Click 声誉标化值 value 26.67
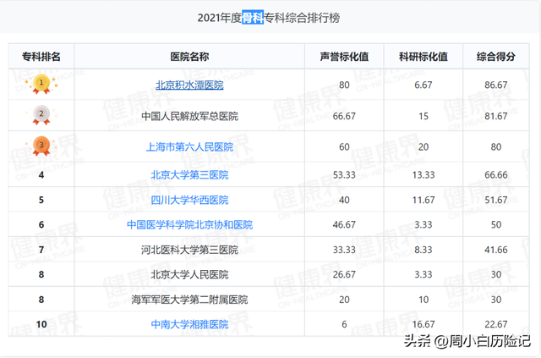This screenshot has height=358, width=541. [344, 274]
